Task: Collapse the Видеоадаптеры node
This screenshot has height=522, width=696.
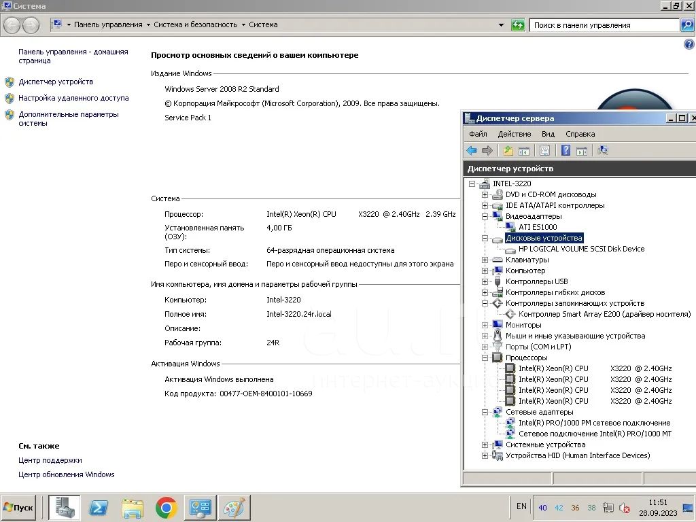Action: click(x=485, y=216)
